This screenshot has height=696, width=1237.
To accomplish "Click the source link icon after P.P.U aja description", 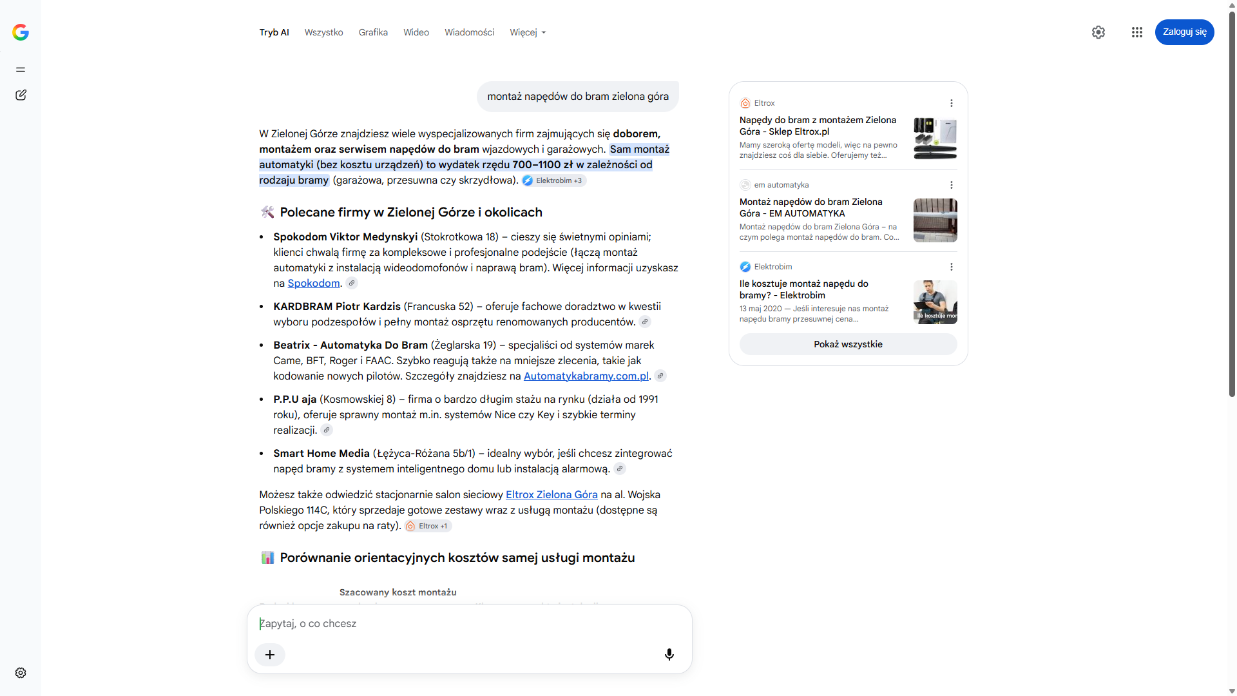I will 327,430.
